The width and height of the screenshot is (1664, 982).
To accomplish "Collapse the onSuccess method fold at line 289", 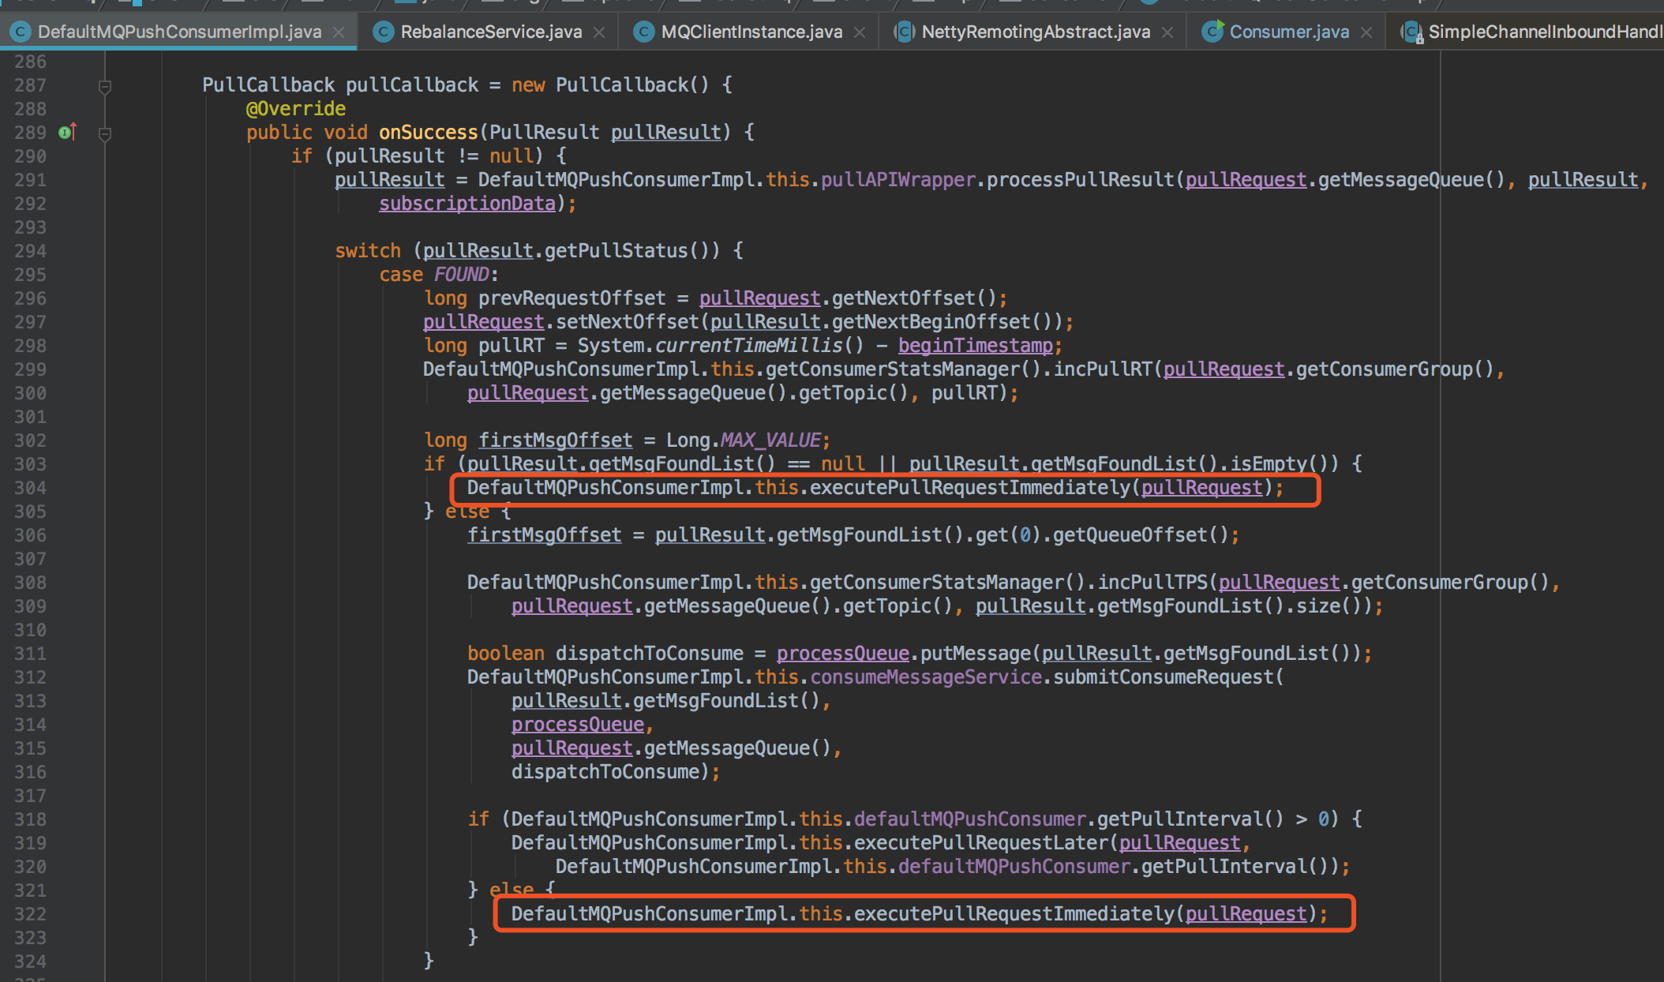I will click(x=104, y=133).
